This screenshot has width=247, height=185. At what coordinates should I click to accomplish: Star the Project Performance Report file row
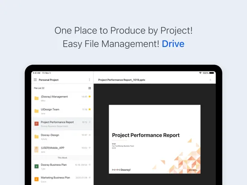click(x=89, y=122)
